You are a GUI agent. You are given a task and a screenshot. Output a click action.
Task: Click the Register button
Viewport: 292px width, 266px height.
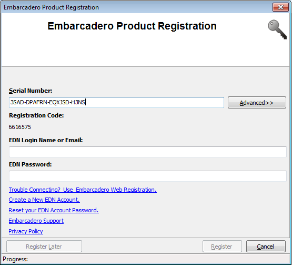pos(222,247)
